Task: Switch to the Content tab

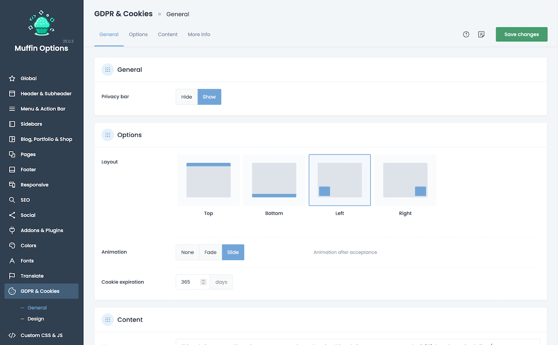Action: 167,35
